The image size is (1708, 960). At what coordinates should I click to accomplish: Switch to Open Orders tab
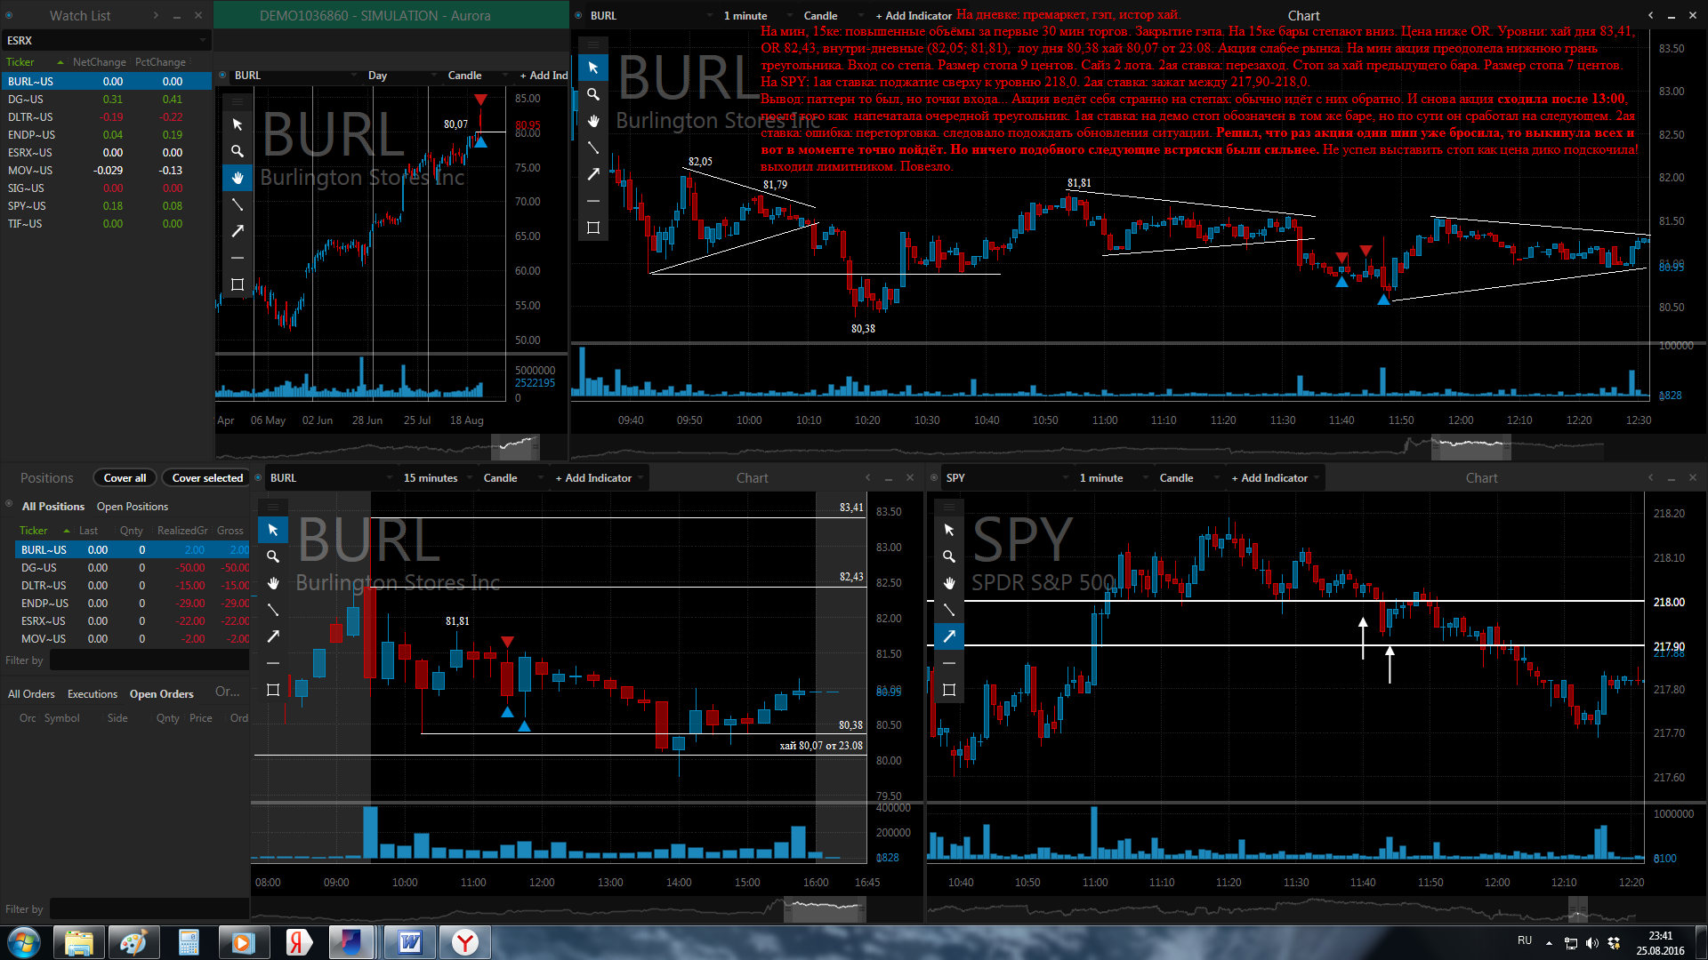161,694
